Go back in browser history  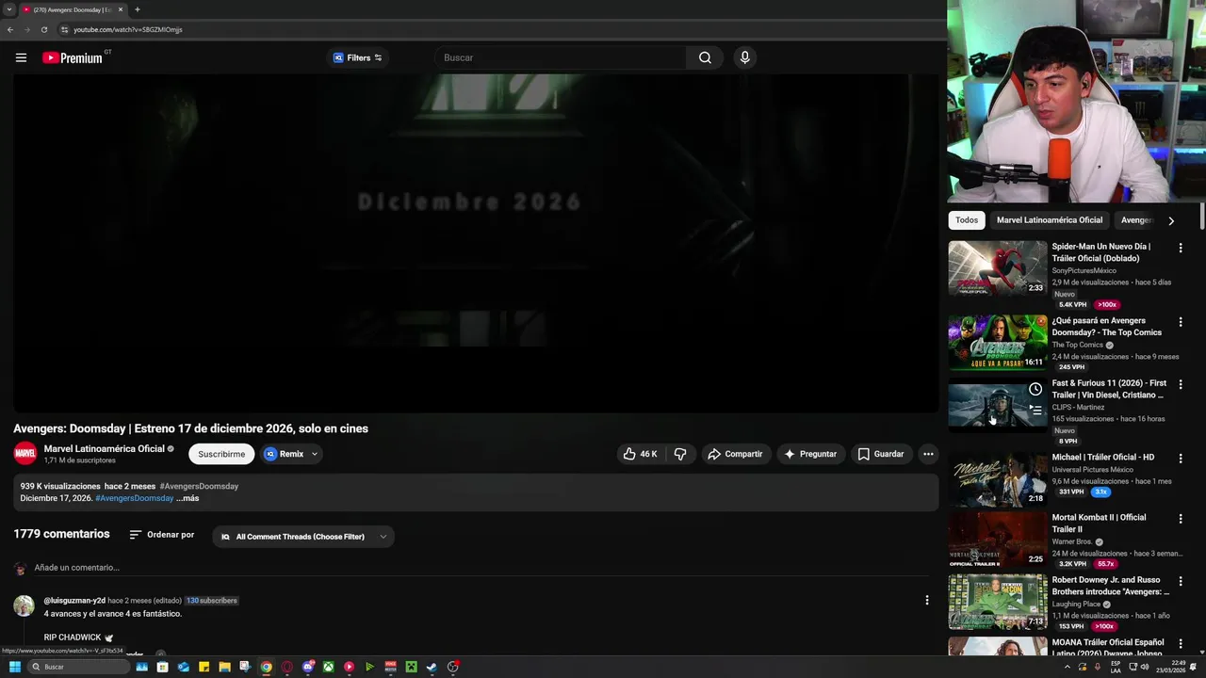pos(10,29)
